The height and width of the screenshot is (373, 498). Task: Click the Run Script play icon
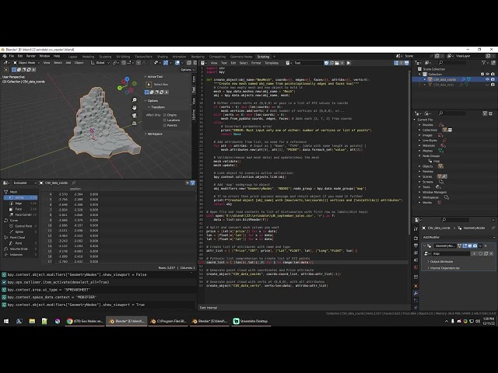tap(349, 63)
